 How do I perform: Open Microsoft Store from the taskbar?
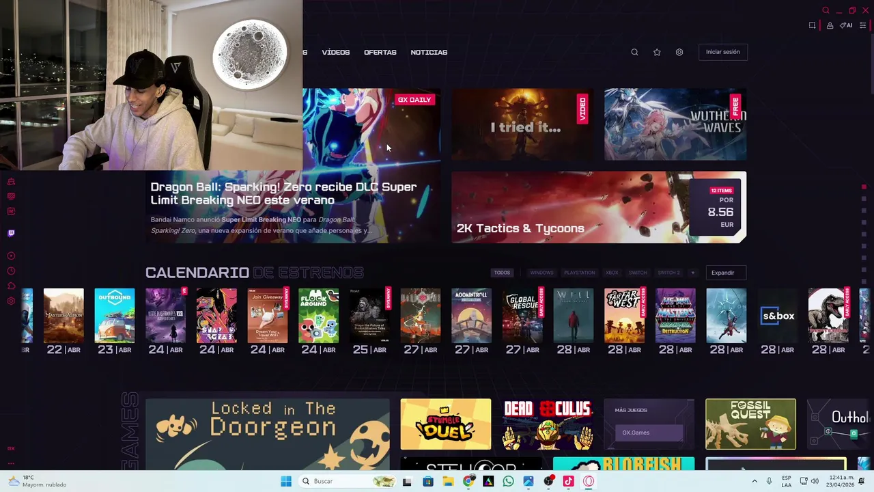[428, 481]
